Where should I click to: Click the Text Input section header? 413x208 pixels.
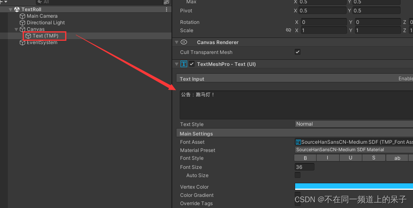[294, 79]
